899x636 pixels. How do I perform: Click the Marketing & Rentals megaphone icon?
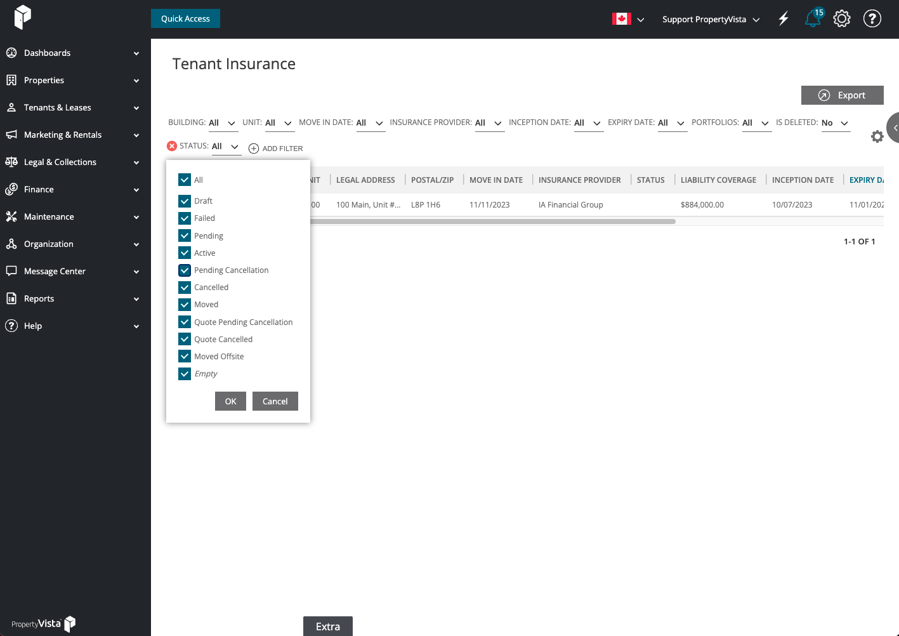11,135
